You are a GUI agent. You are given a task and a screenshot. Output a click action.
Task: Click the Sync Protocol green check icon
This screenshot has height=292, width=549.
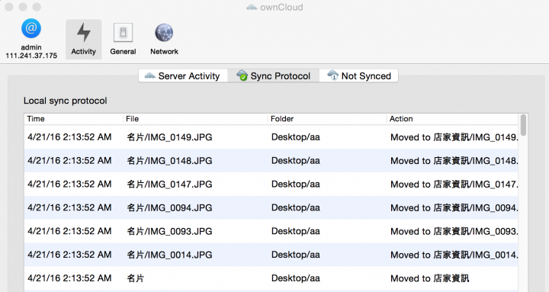242,75
